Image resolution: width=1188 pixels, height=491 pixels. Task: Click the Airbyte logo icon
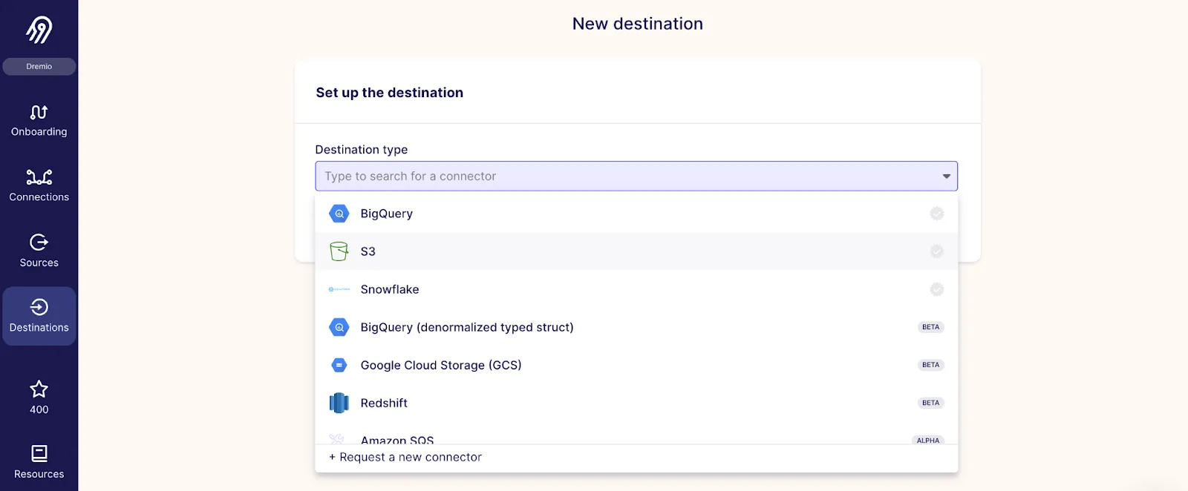tap(39, 30)
